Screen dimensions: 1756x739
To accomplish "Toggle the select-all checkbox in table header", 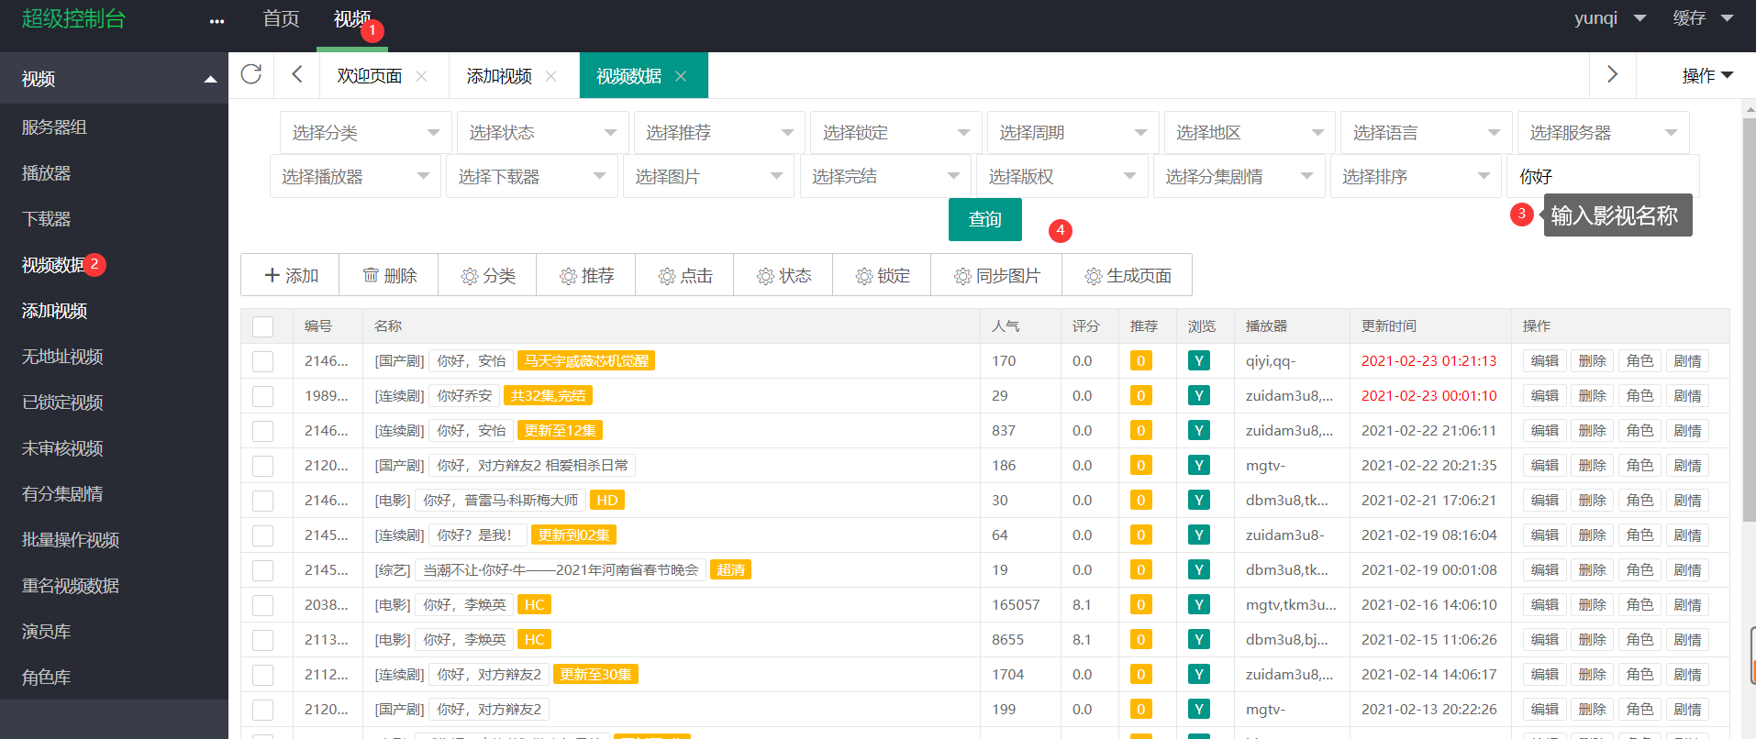I will coord(262,326).
